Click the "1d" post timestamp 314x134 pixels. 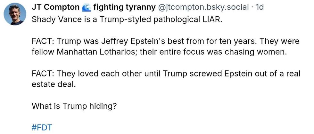[x=259, y=7]
